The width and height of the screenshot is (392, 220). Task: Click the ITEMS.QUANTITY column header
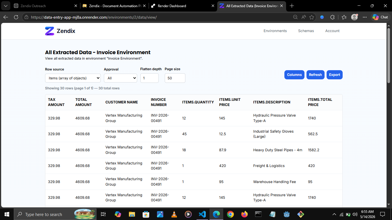198,102
